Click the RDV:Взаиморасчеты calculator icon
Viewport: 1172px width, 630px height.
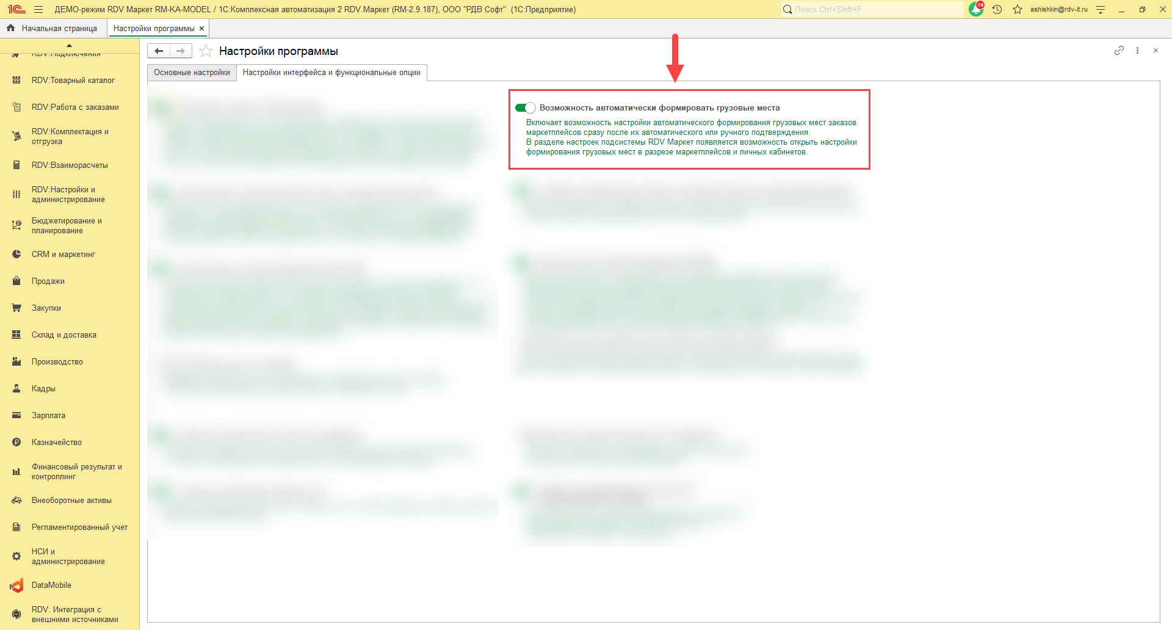16,165
